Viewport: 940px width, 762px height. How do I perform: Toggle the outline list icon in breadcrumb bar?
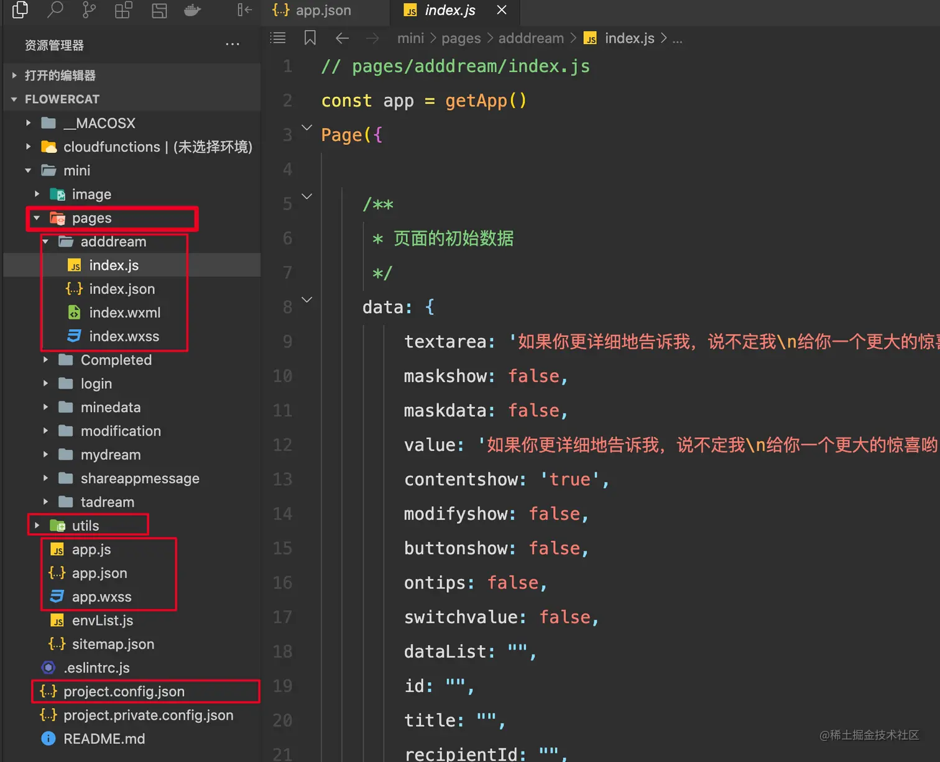point(278,38)
